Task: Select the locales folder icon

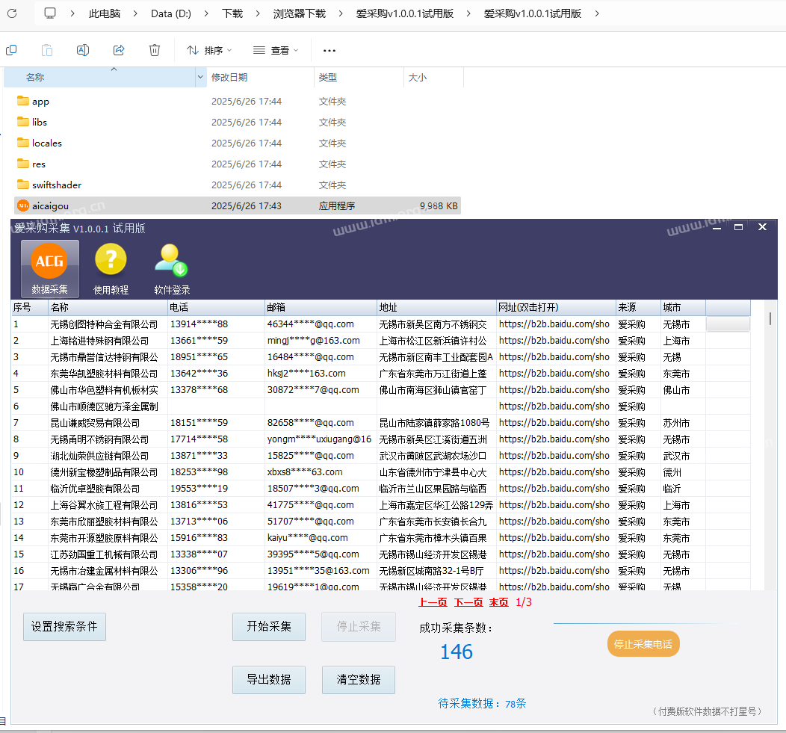Action: [x=23, y=143]
